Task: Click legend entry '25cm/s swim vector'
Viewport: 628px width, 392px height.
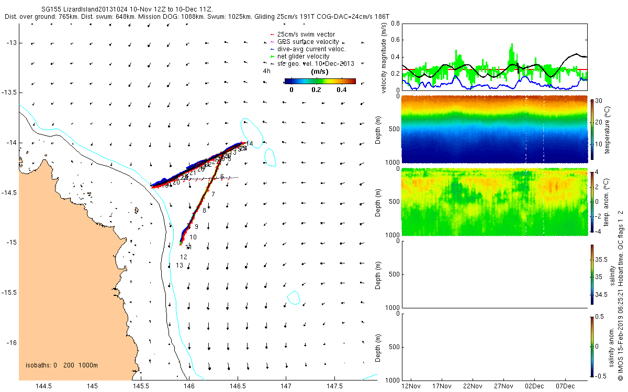Action: click(x=305, y=34)
